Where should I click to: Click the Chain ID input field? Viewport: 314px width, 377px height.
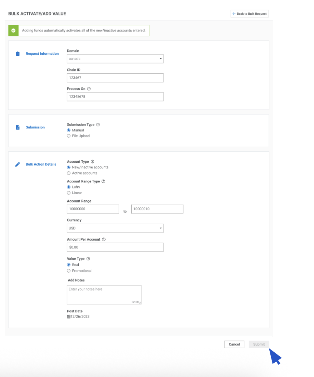pos(115,78)
